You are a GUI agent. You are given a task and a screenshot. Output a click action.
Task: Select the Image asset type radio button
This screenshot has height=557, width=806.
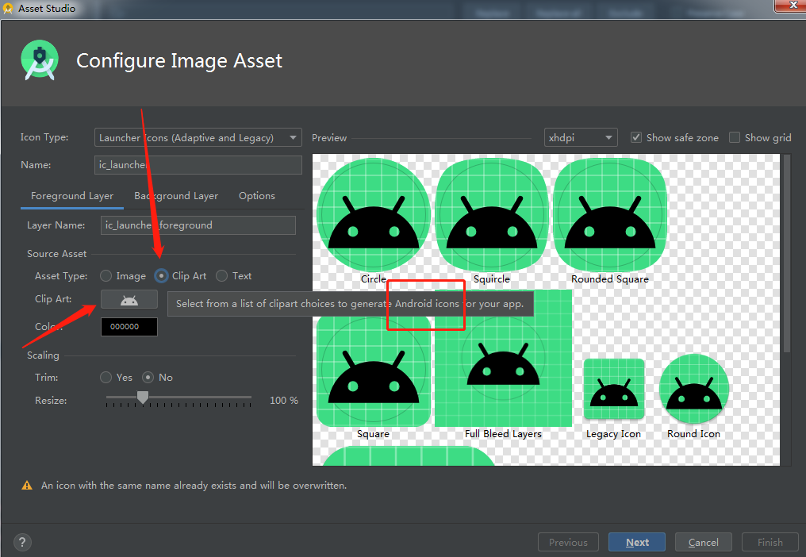tap(106, 276)
